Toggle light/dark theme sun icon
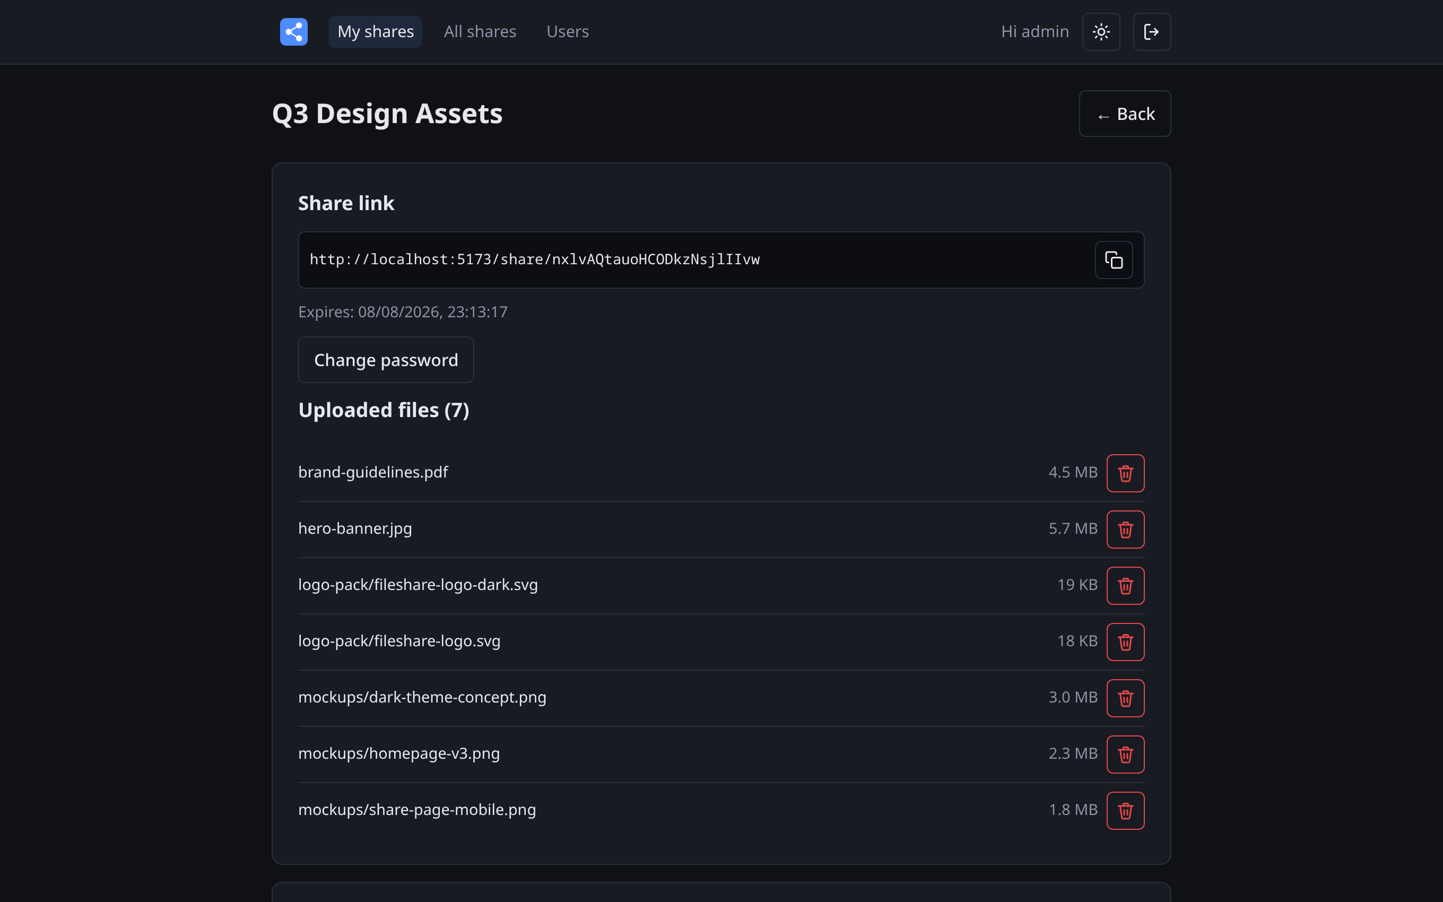Viewport: 1443px width, 902px height. [x=1101, y=32]
